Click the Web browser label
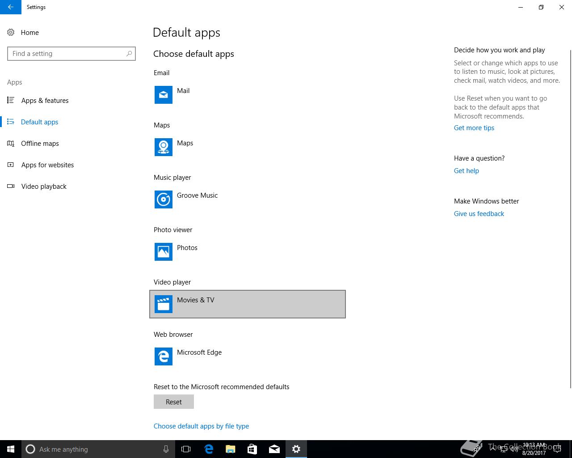This screenshot has height=458, width=572. 173,334
